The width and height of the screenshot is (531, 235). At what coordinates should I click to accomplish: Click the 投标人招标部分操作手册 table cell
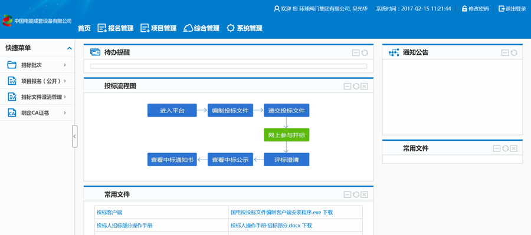162,225
